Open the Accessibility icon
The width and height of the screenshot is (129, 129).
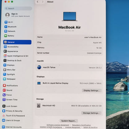point(5,47)
